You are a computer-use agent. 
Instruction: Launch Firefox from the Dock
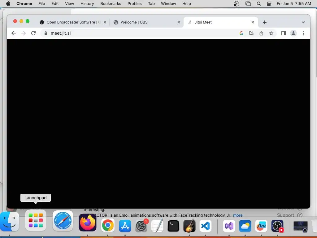point(88,223)
